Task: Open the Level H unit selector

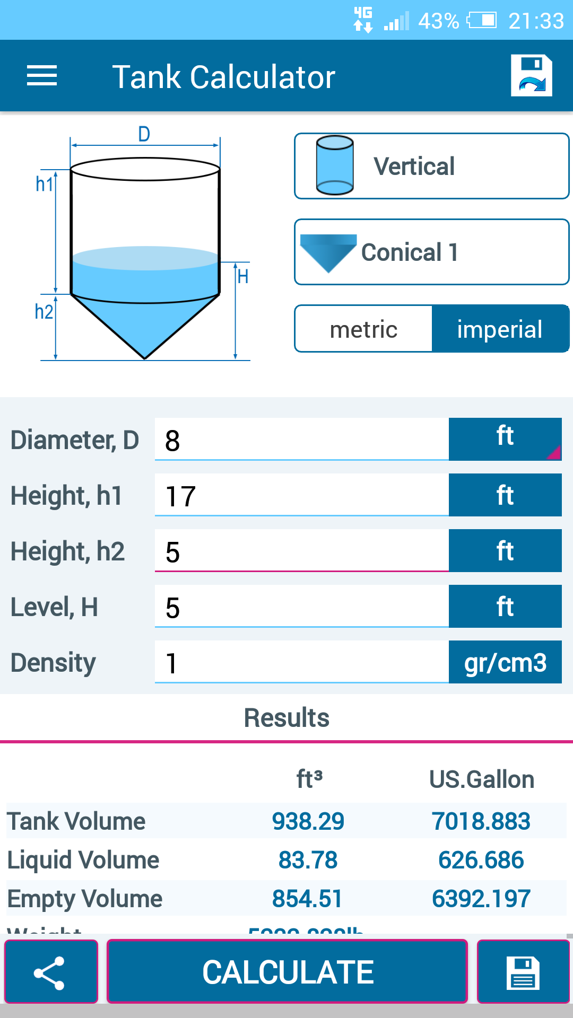Action: (x=505, y=607)
